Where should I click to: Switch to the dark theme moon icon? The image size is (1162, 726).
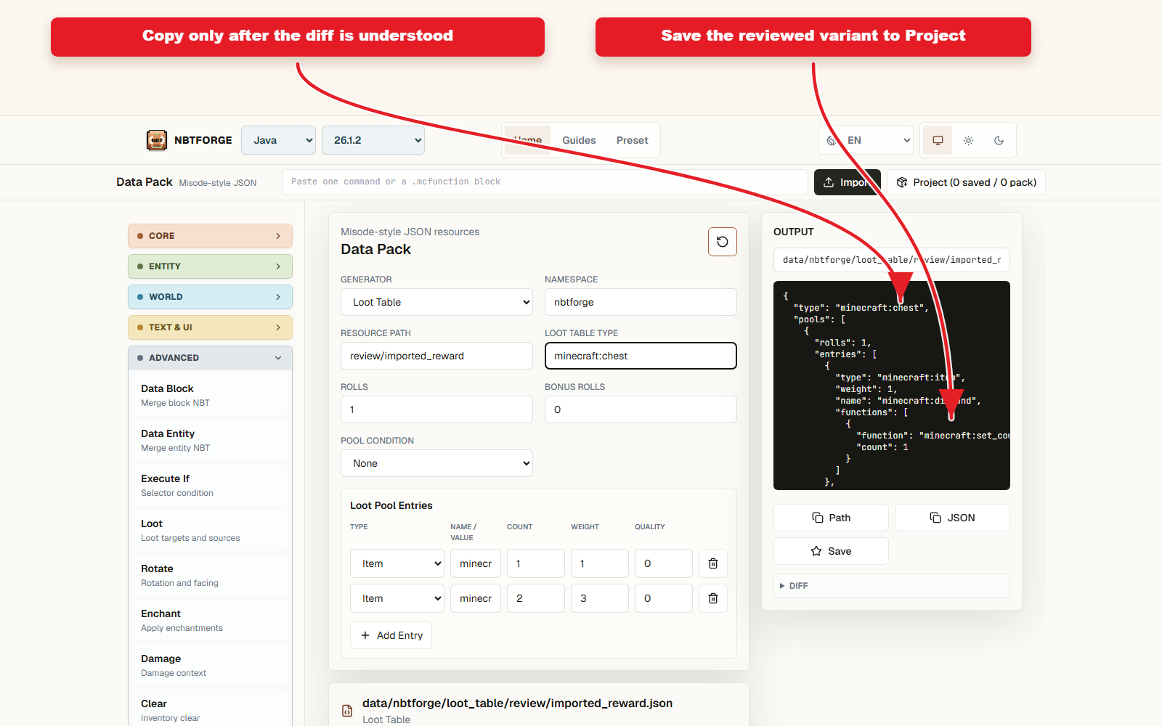click(x=999, y=140)
